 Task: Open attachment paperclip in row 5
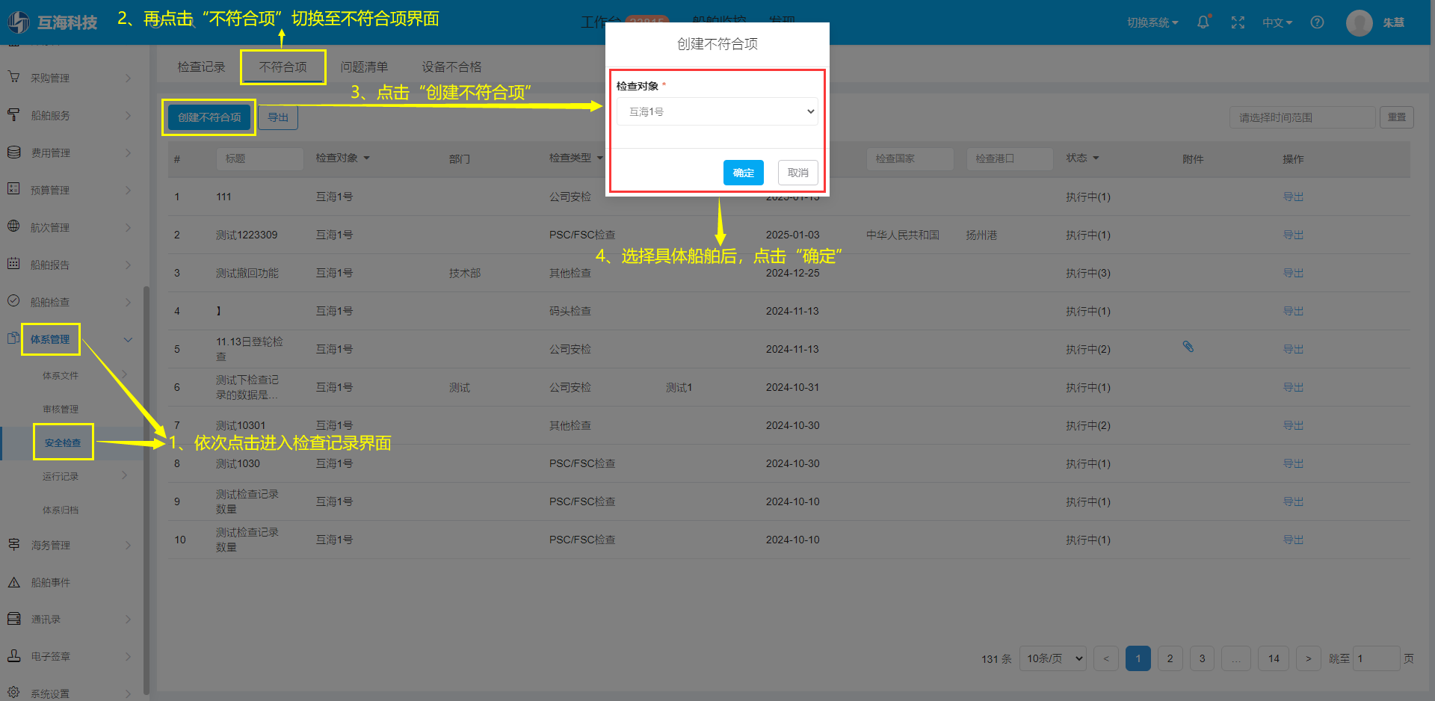pos(1188,347)
